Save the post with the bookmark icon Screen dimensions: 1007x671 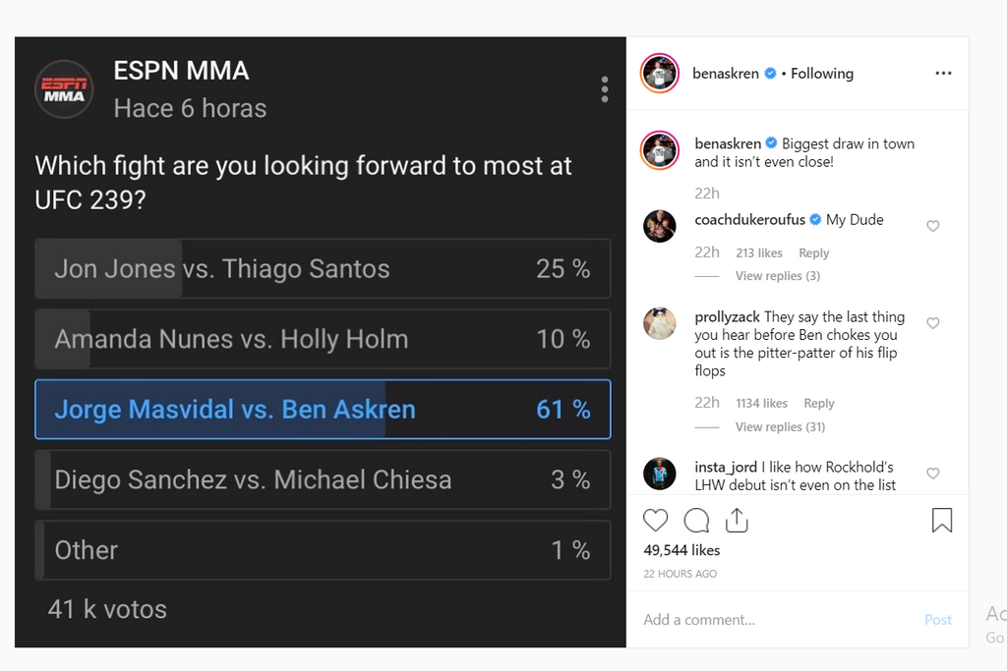pyautogui.click(x=941, y=520)
